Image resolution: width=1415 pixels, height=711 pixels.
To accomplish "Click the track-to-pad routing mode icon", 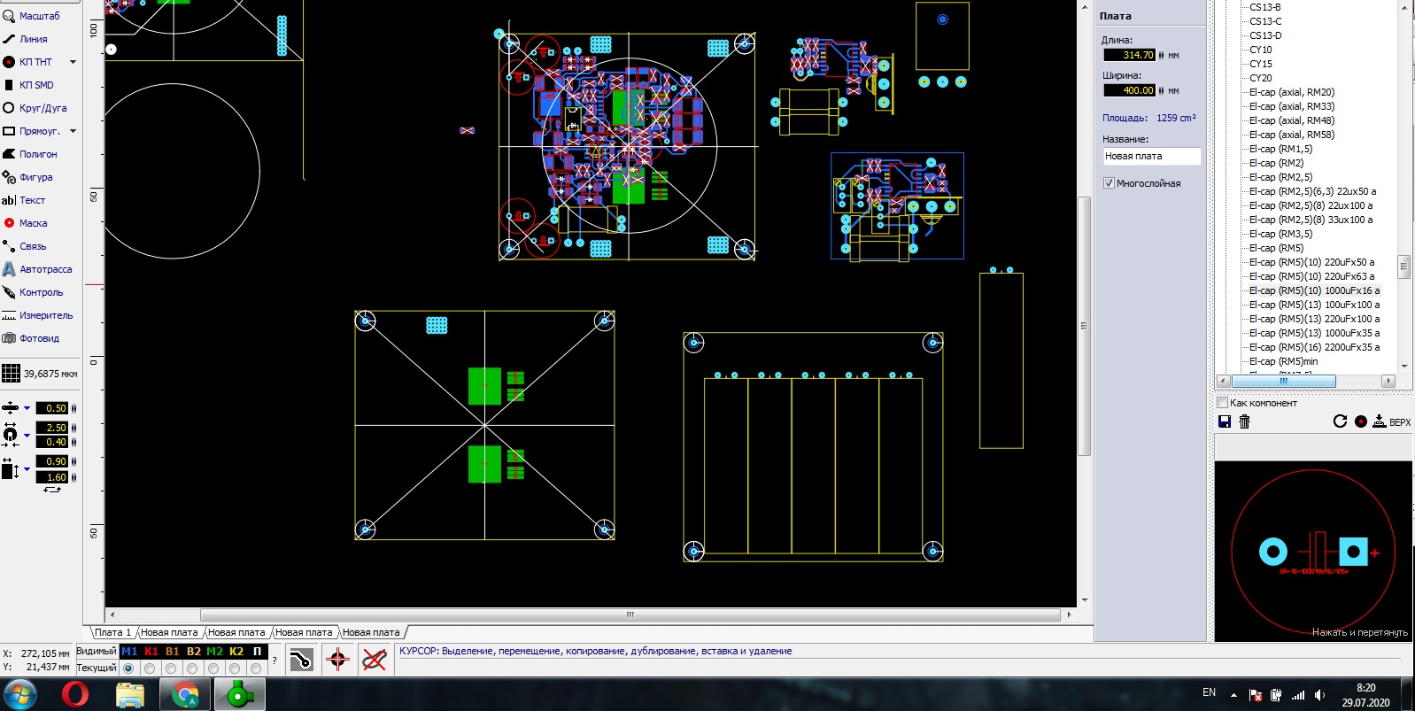I will click(301, 660).
